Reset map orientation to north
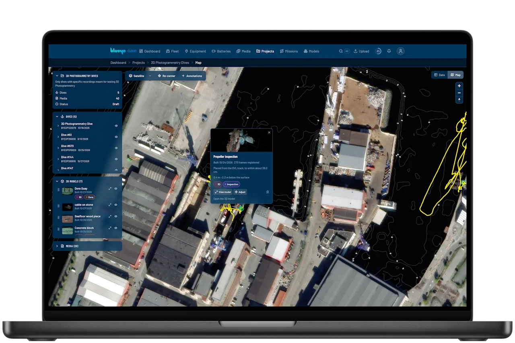Image resolution: width=515 pixels, height=343 pixels. 459,99
